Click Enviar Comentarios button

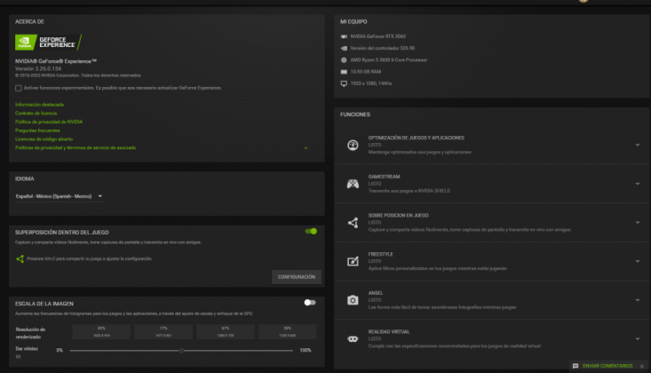pos(607,366)
